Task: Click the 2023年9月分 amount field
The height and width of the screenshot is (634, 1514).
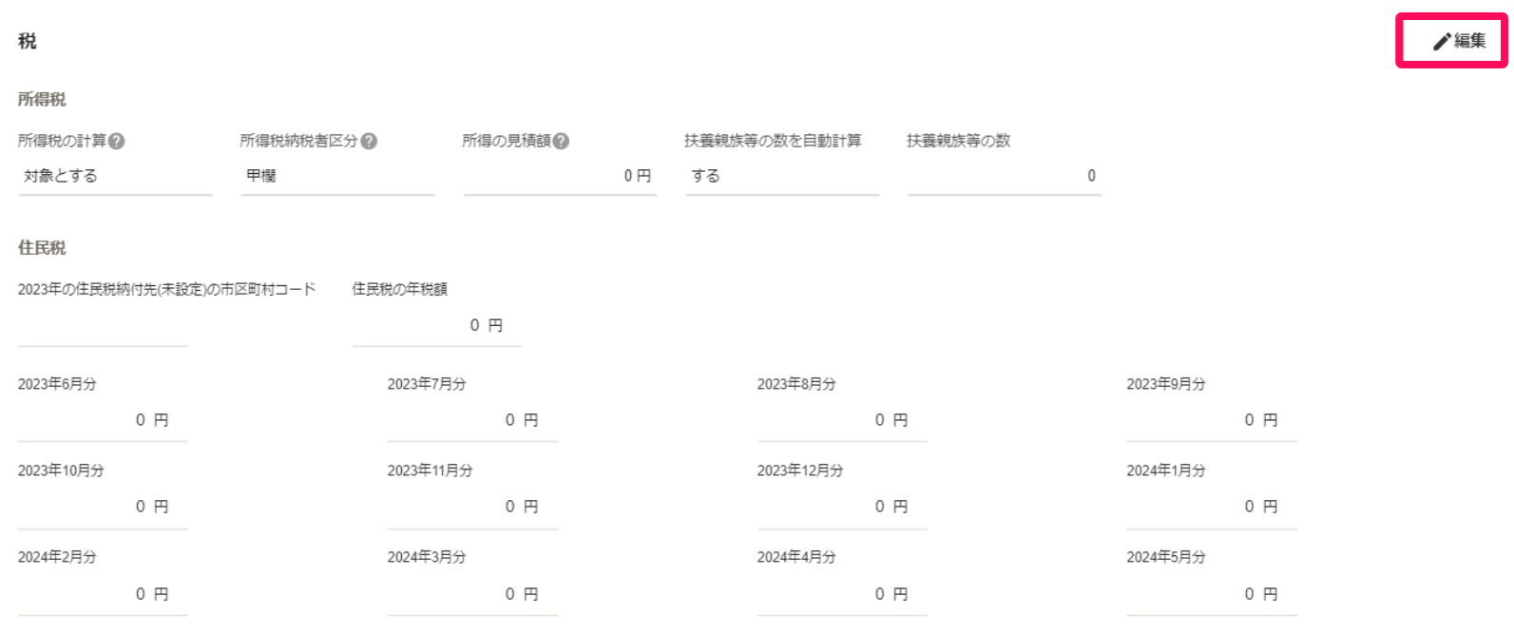Action: [1212, 421]
